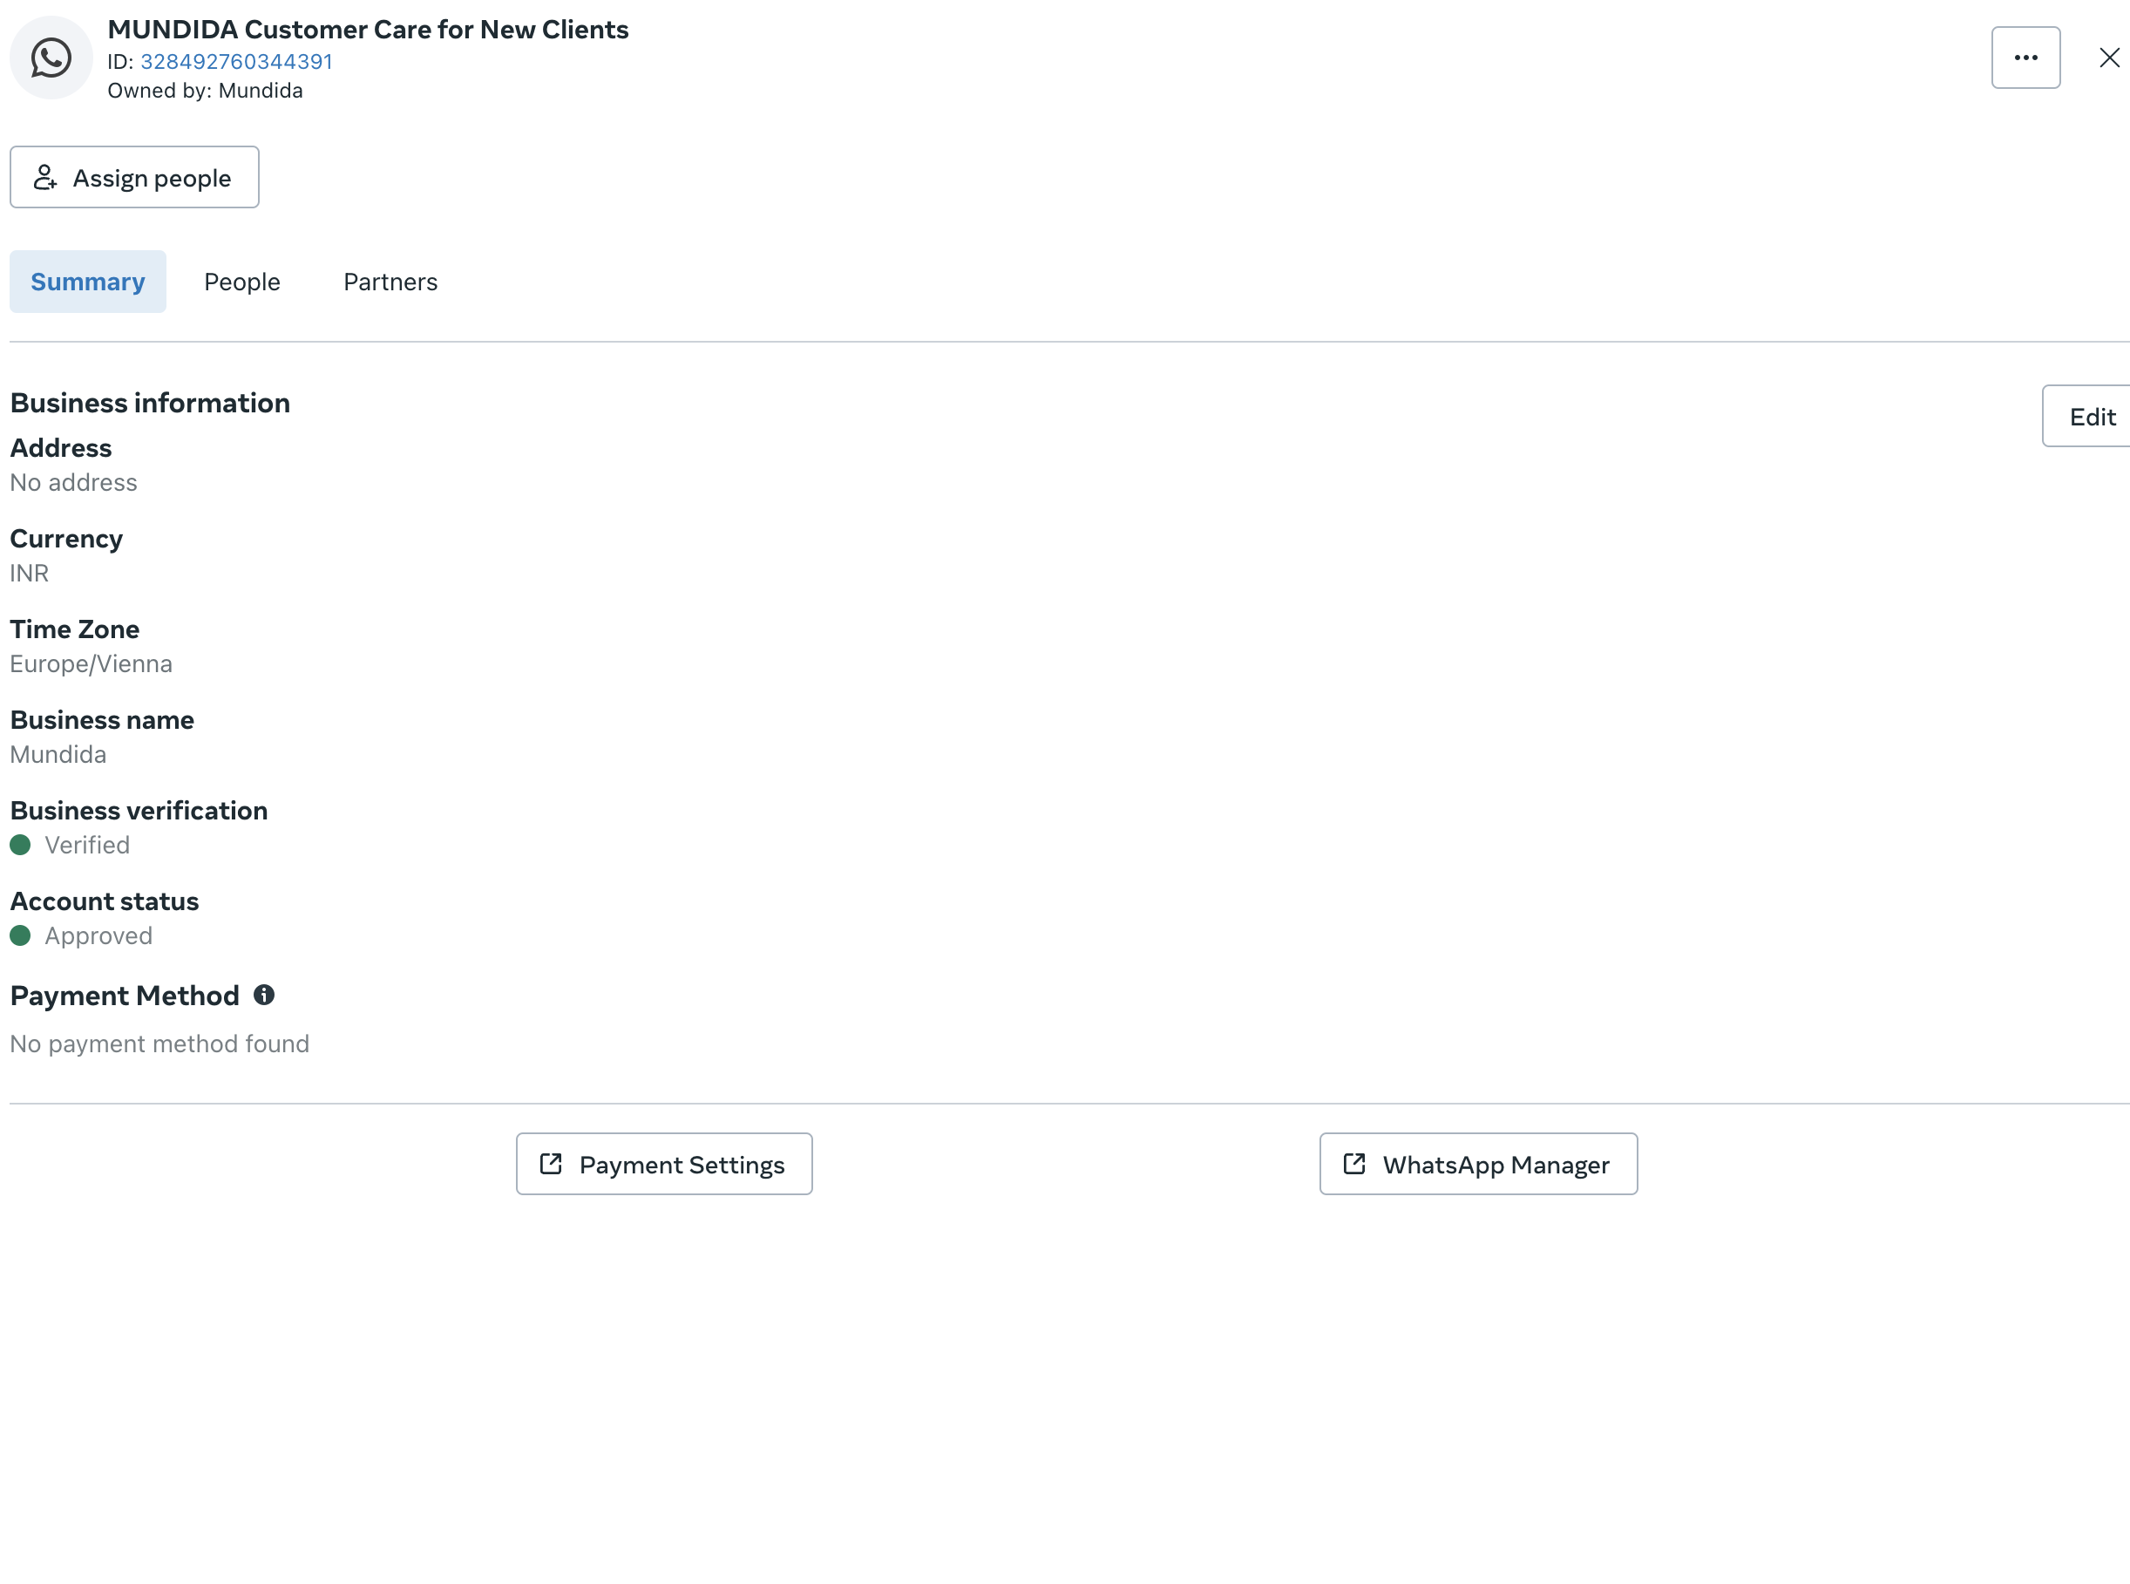This screenshot has height=1584, width=2130.
Task: Click the Payment Method heading
Action: (x=125, y=996)
